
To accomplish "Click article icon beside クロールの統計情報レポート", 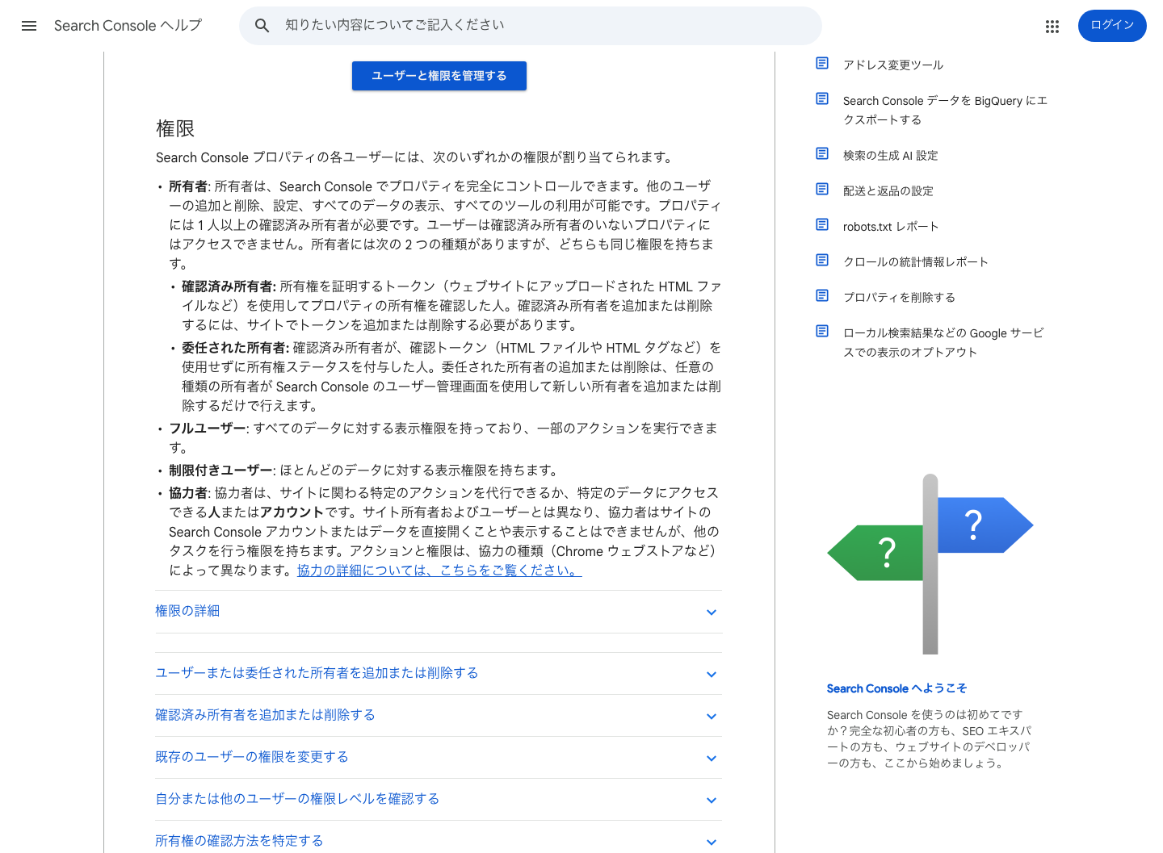I will [x=822, y=260].
